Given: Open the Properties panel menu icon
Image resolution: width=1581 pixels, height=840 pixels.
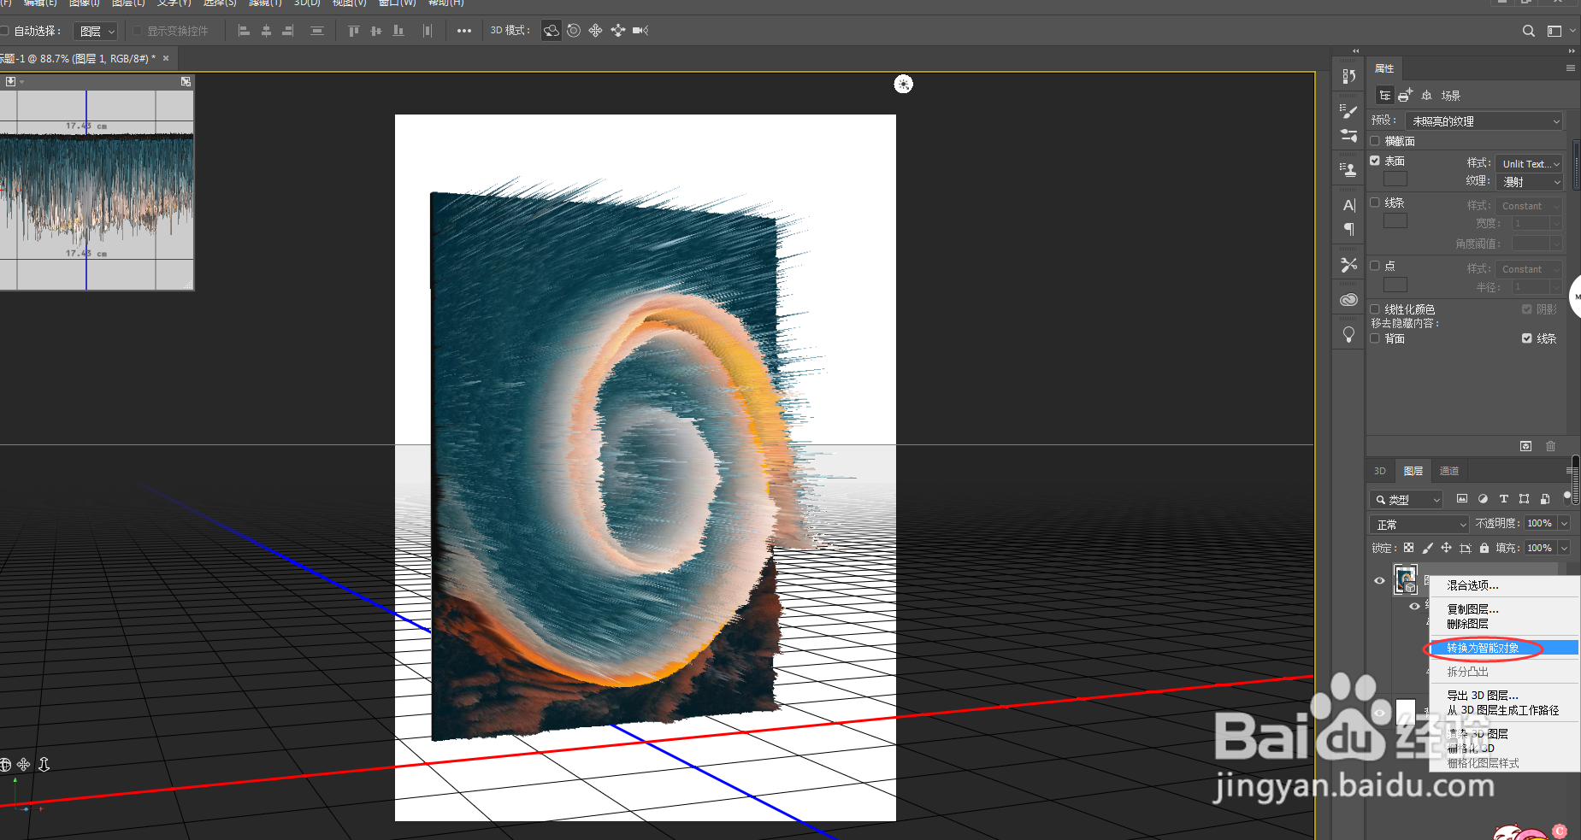Looking at the screenshot, I should pos(1570,68).
